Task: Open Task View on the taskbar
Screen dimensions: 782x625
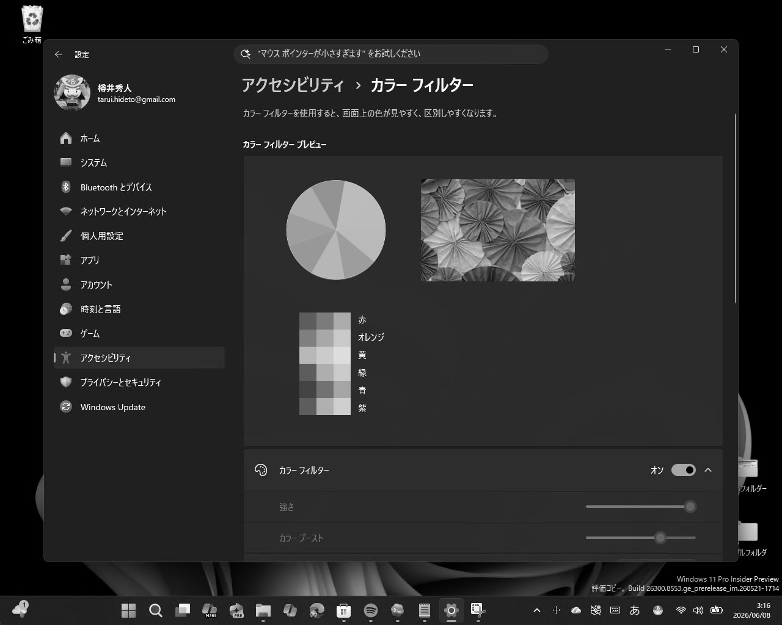Action: pyautogui.click(x=183, y=610)
